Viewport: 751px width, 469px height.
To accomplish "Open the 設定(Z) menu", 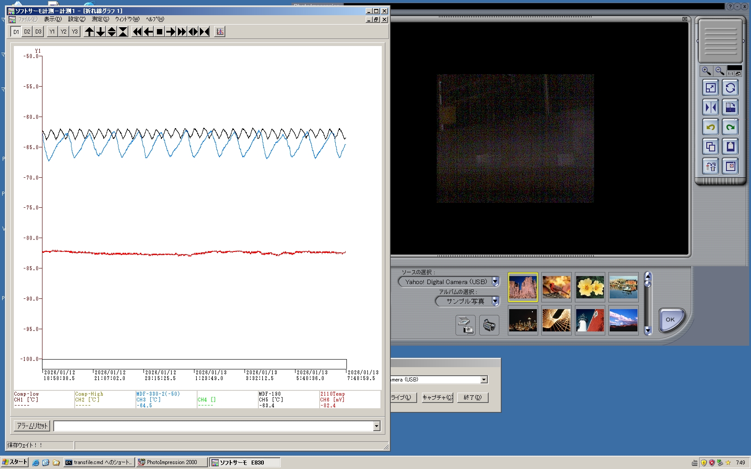I will pyautogui.click(x=76, y=19).
